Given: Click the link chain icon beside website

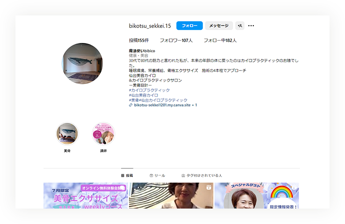Looking at the screenshot, I should click(130, 105).
